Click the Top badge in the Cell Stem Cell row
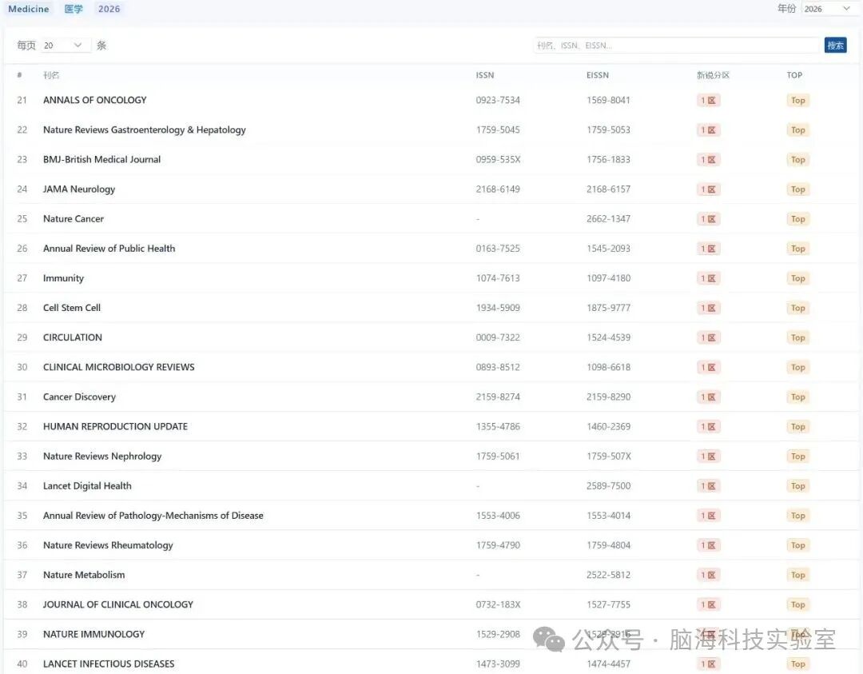The image size is (863, 674). (x=798, y=308)
